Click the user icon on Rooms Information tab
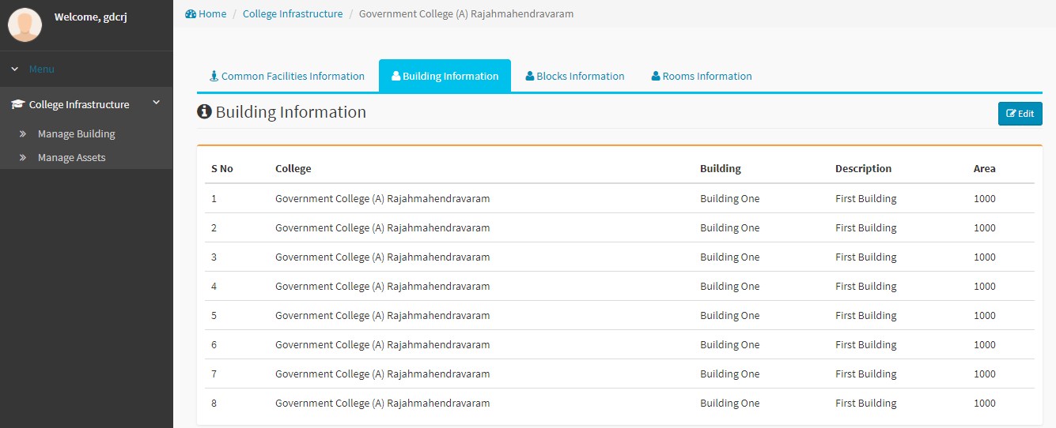1056x428 pixels. [x=656, y=77]
